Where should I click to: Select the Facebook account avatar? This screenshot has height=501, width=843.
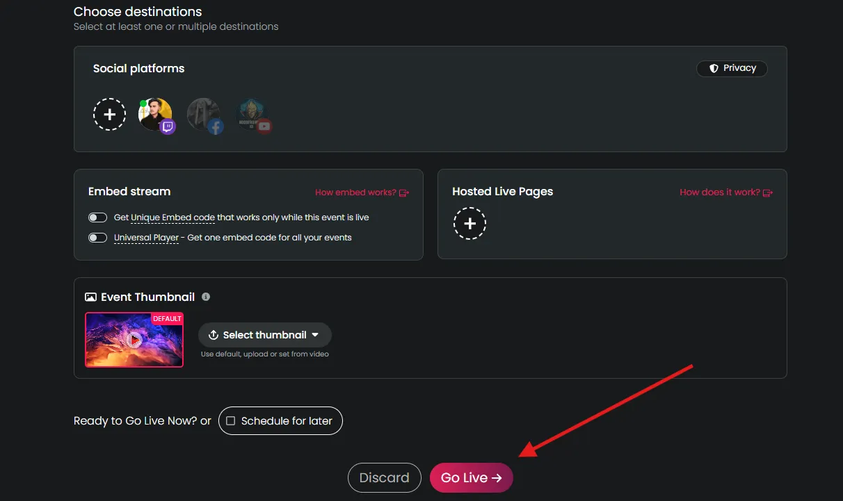(x=204, y=115)
